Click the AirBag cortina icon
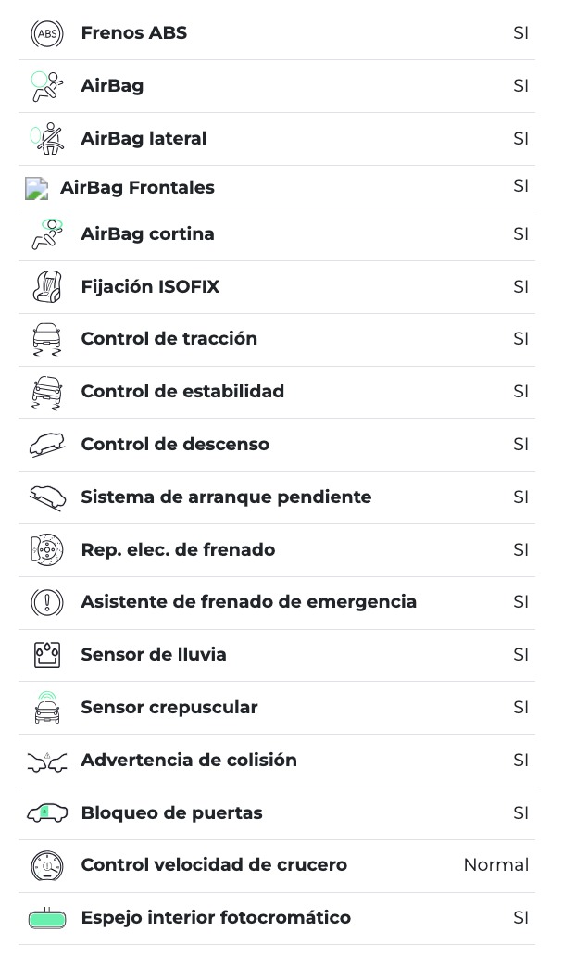Viewport: 563px width, 969px height. (x=46, y=234)
